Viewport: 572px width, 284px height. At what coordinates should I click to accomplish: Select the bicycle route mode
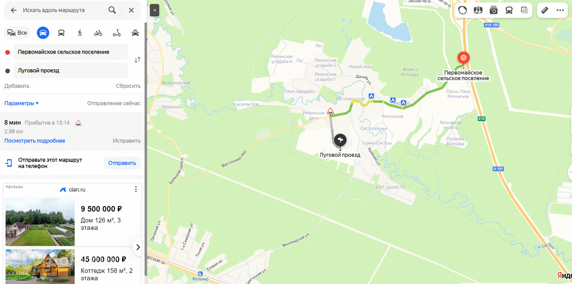98,33
